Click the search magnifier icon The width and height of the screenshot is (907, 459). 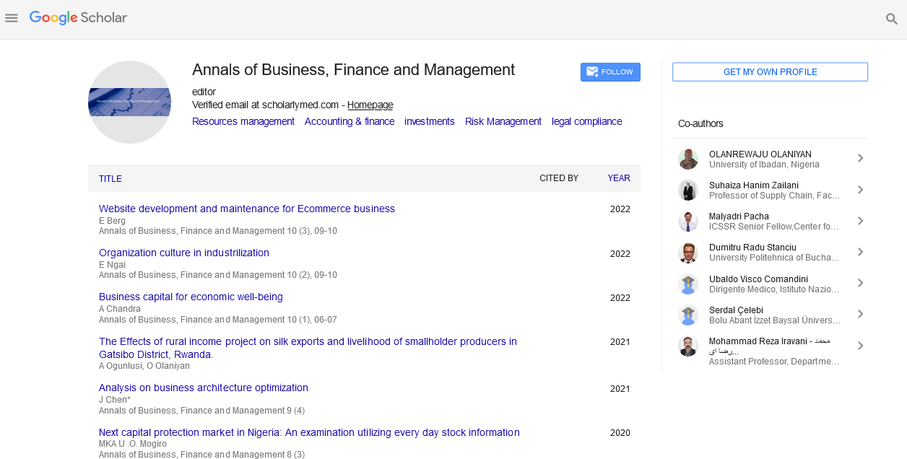(892, 19)
